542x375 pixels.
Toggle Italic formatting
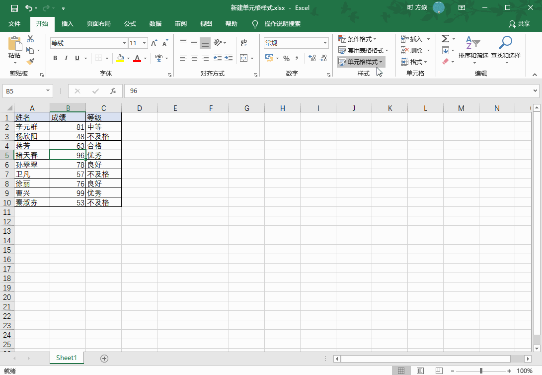[66, 58]
